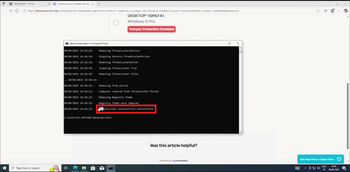Open the network status tray icon

pos(314,168)
